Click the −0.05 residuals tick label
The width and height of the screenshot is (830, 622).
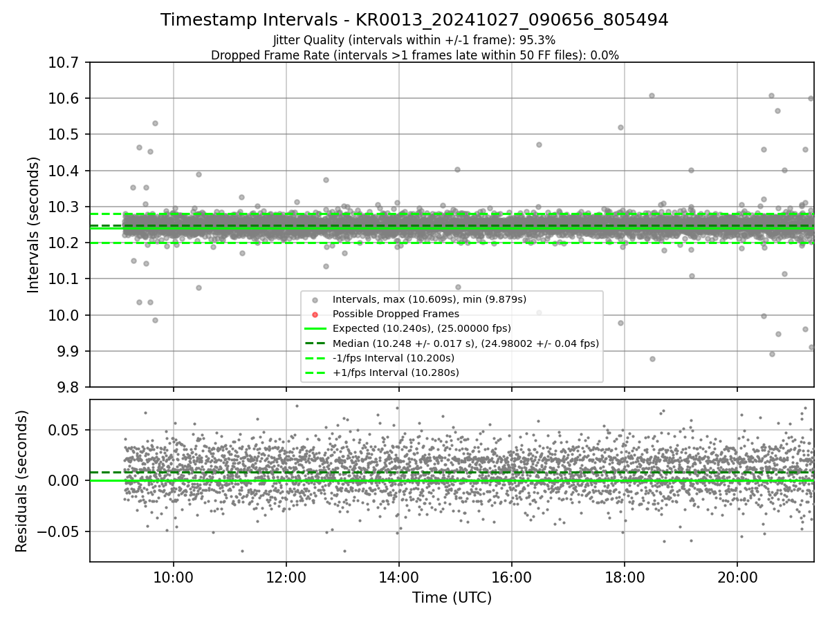click(x=59, y=531)
